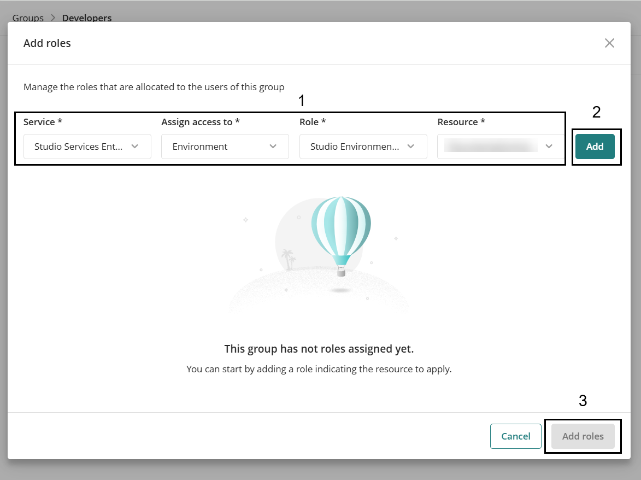
Task: Click the breadcrumb separator arrow after Groups
Action: click(53, 18)
